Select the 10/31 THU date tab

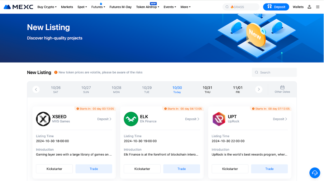pos(208,89)
